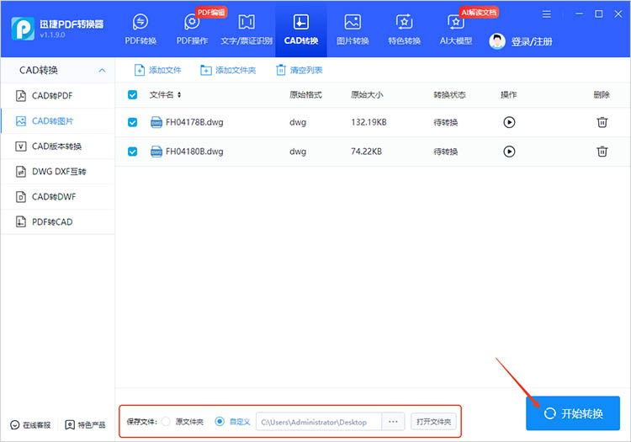Viewport: 631px width, 442px height.
Task: Open 登录/注册 login link
Action: pyautogui.click(x=532, y=41)
